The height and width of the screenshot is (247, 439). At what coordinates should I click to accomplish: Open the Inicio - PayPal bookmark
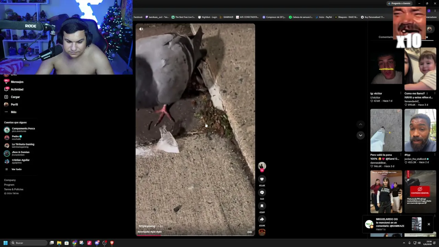tap(323, 17)
